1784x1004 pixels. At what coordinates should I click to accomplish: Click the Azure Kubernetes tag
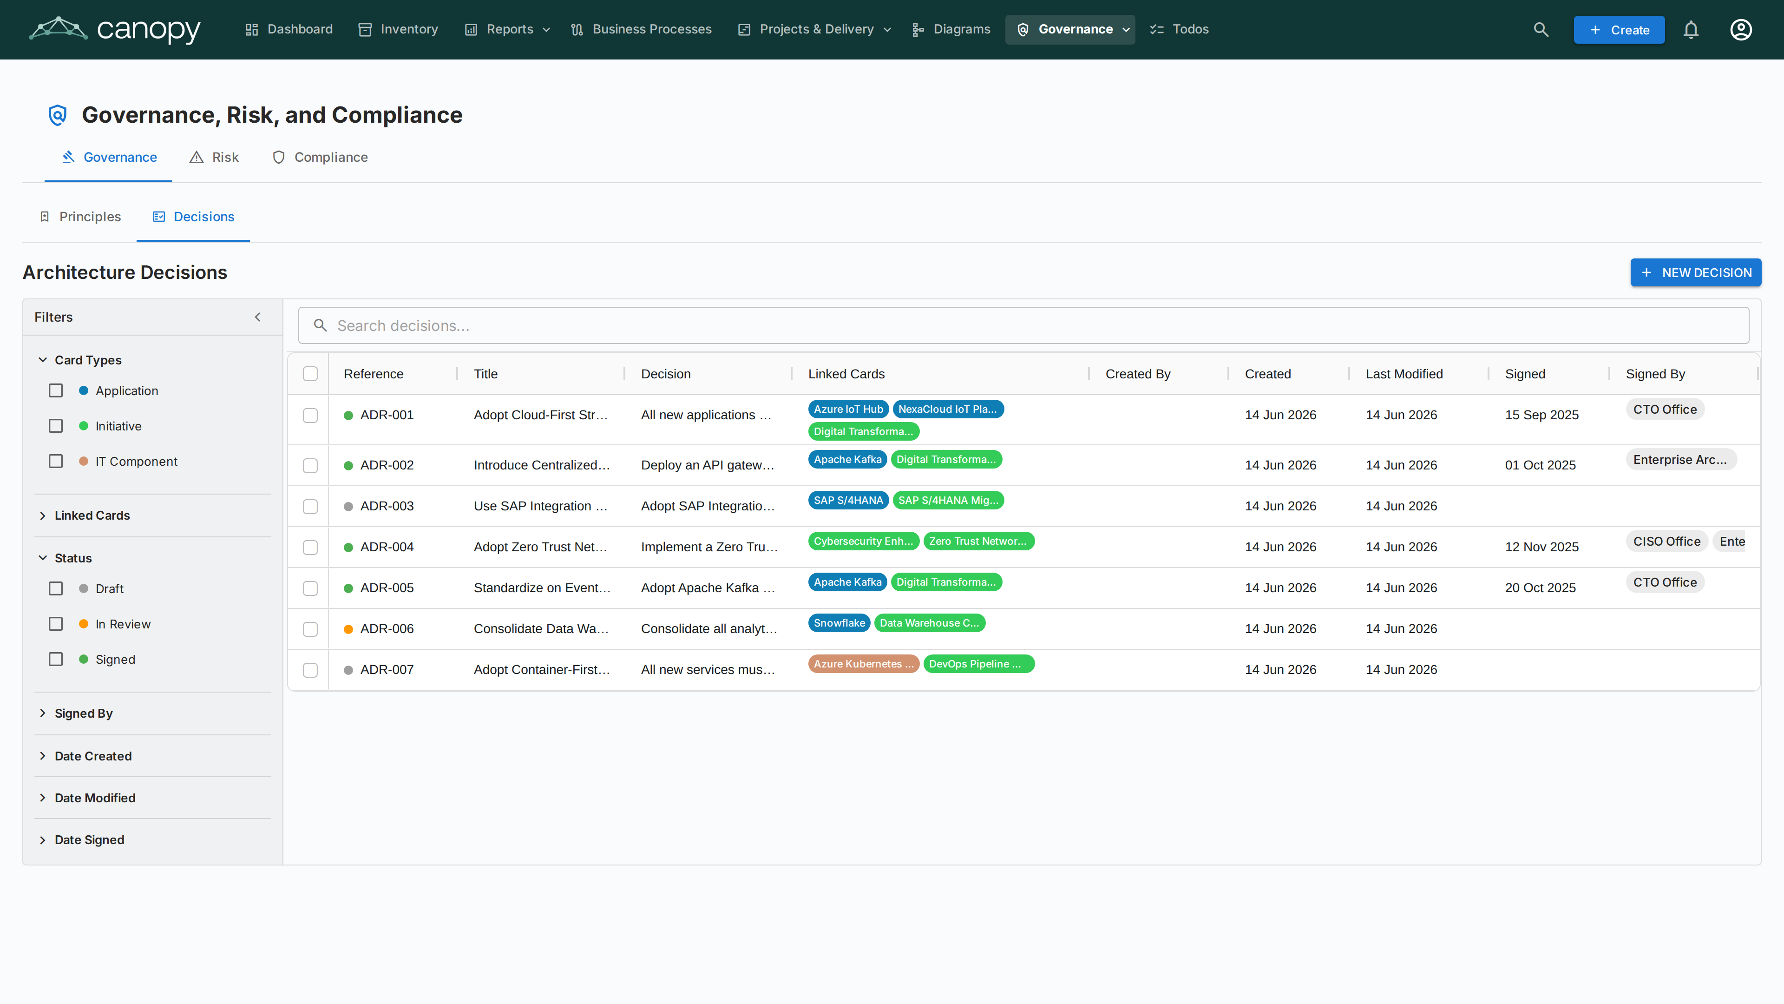864,664
